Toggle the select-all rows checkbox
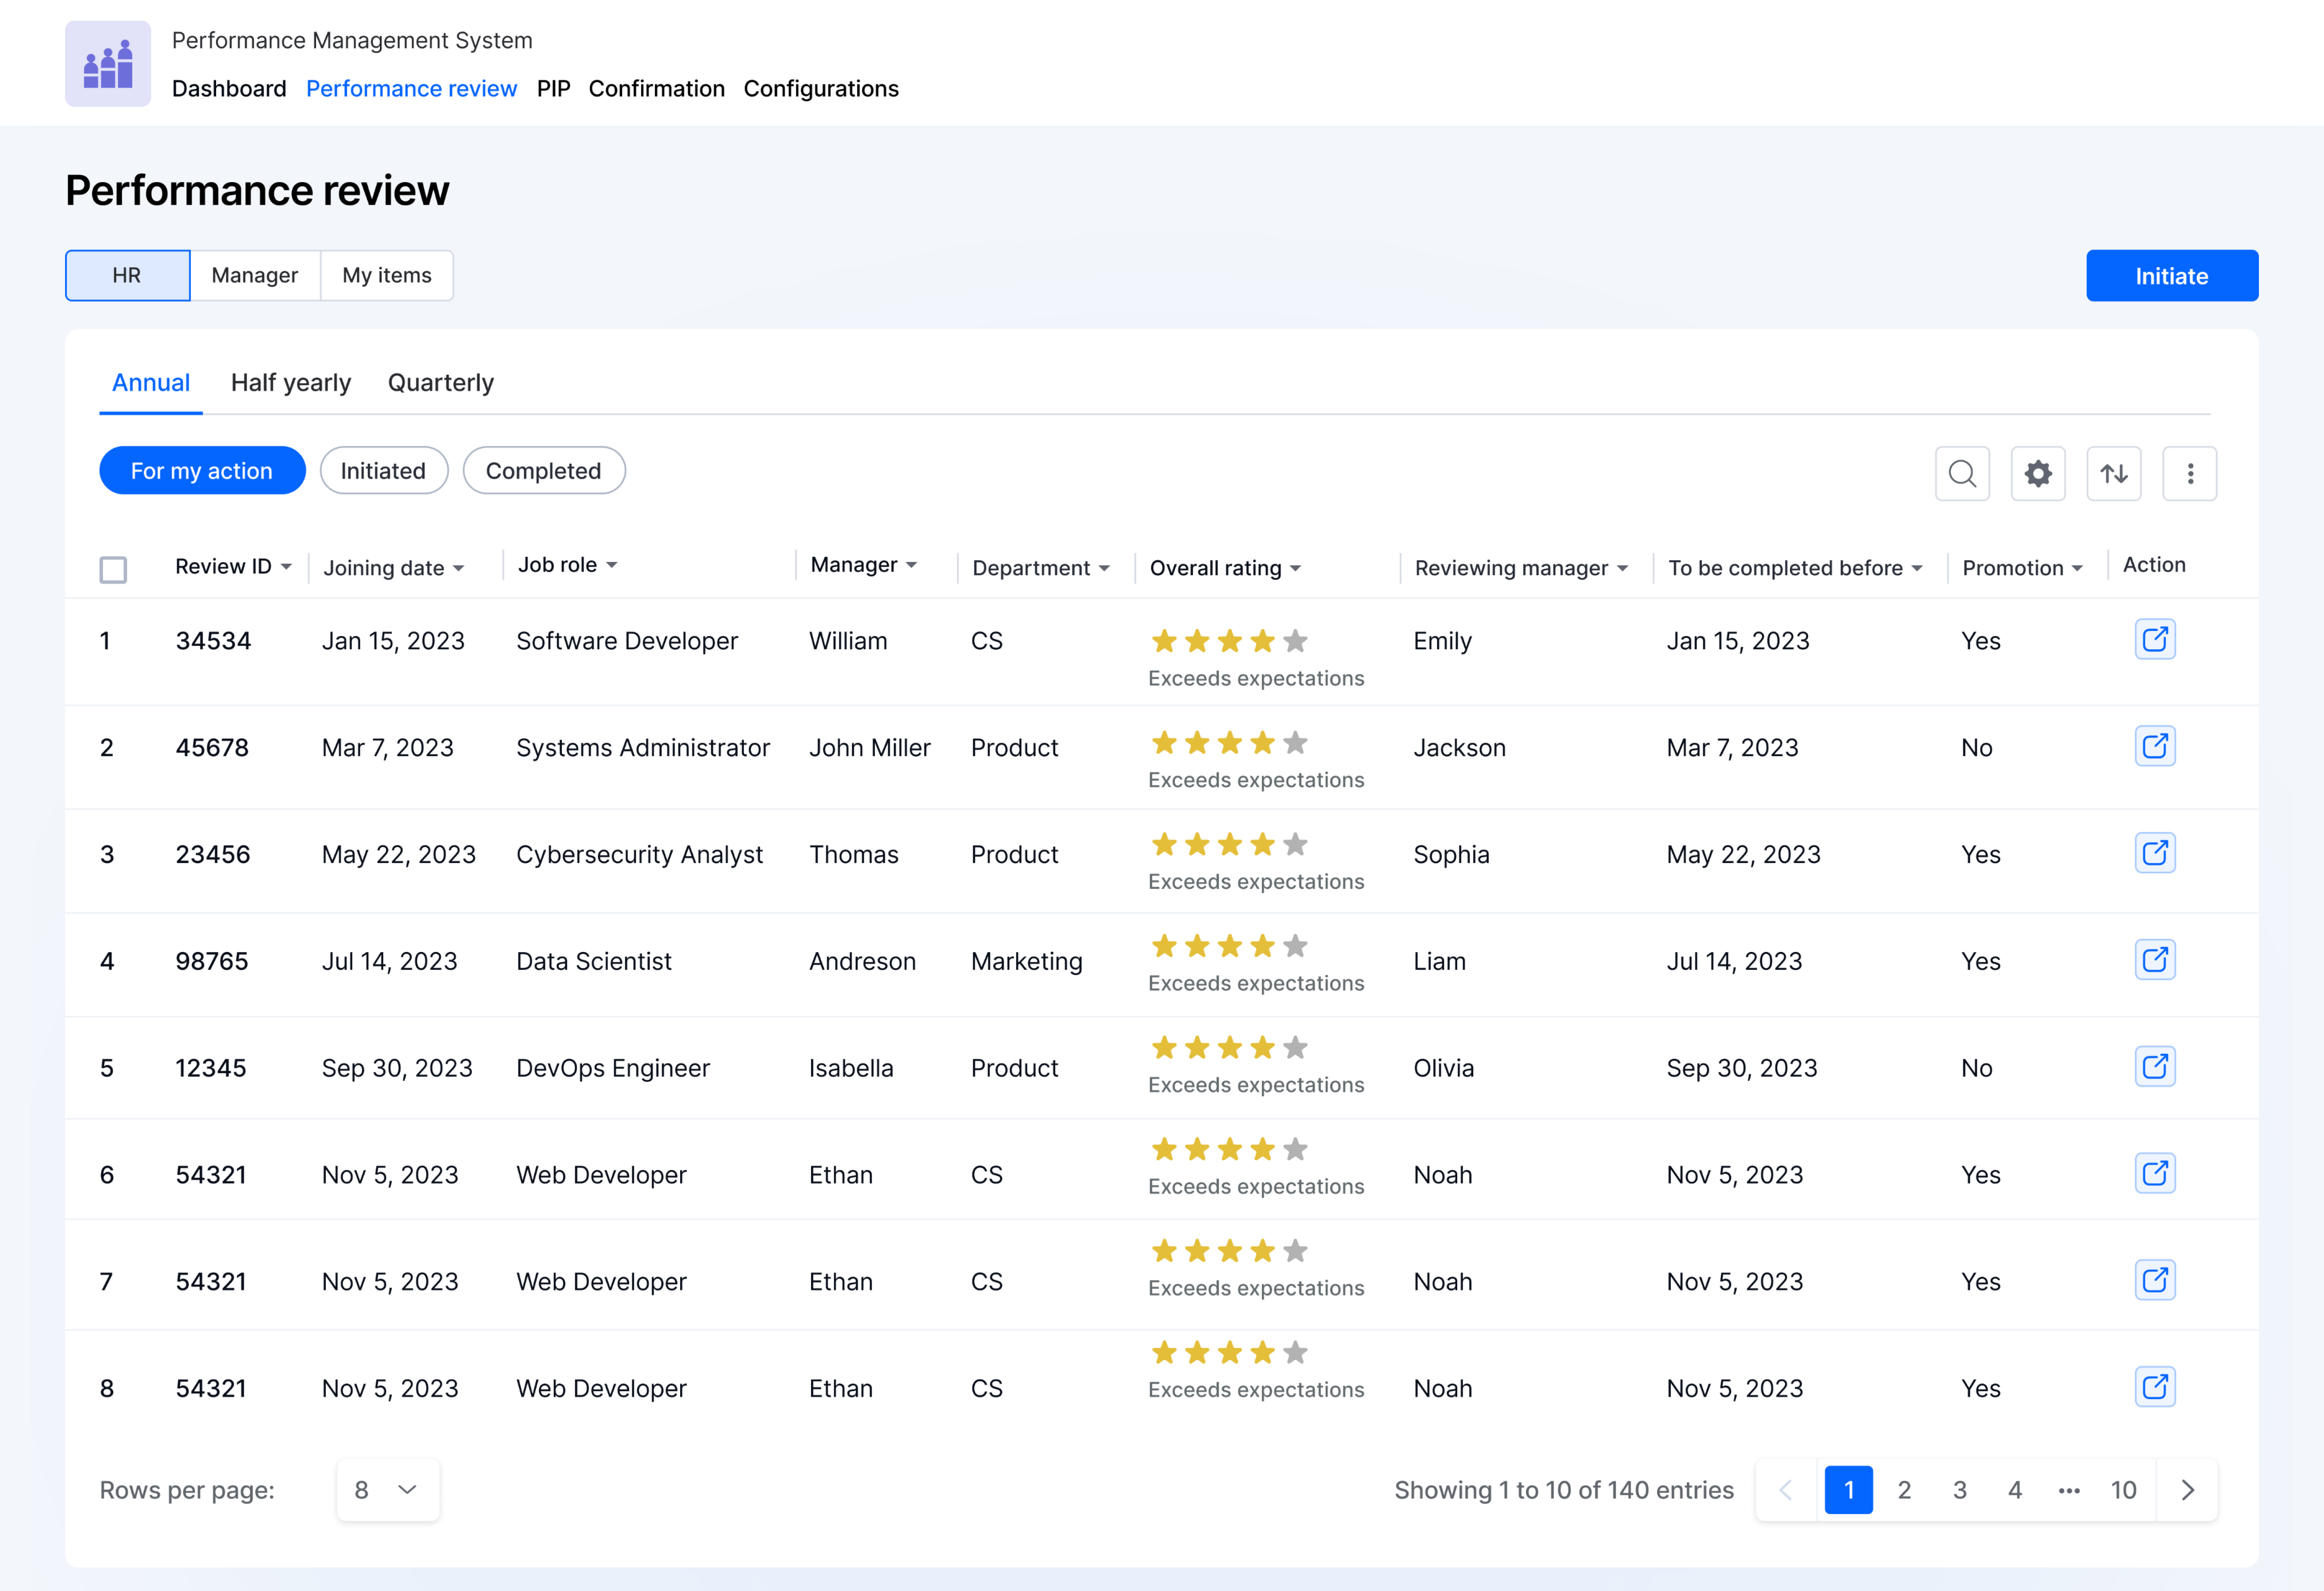 coord(113,569)
